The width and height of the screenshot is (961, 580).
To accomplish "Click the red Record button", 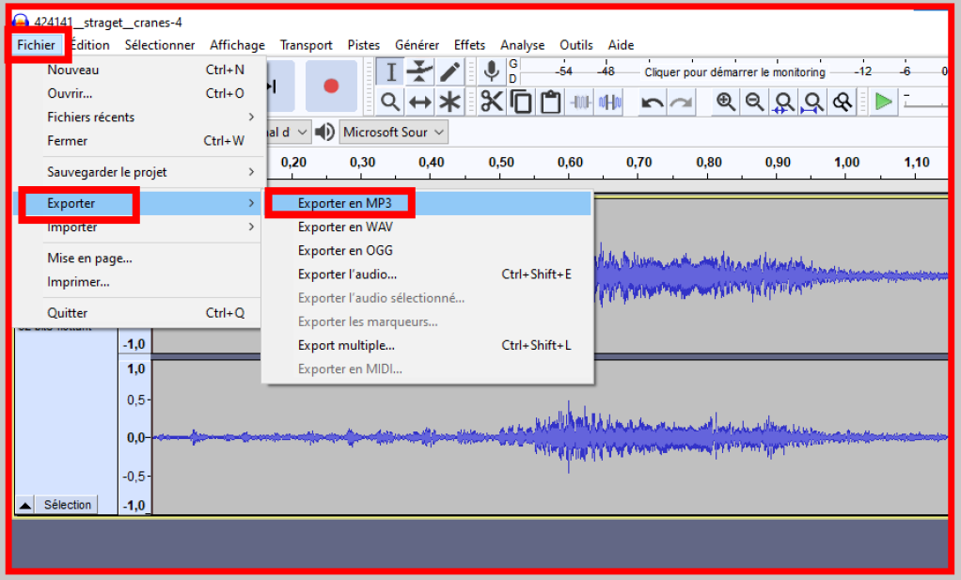I will click(x=331, y=86).
